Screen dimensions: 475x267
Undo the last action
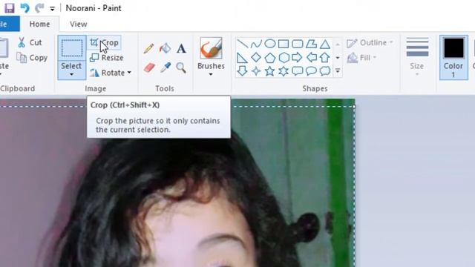click(24, 8)
